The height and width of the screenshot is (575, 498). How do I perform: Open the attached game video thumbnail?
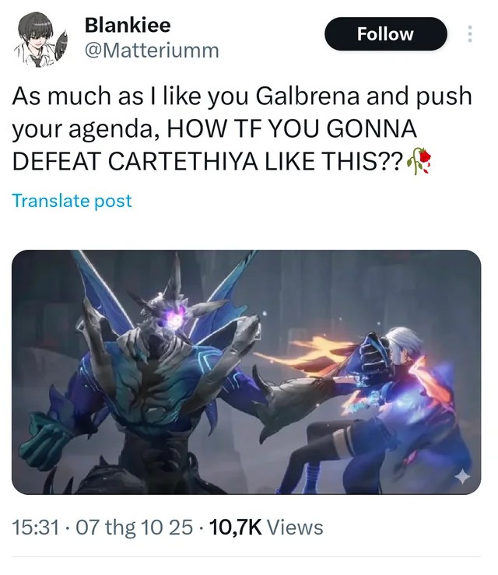[246, 372]
